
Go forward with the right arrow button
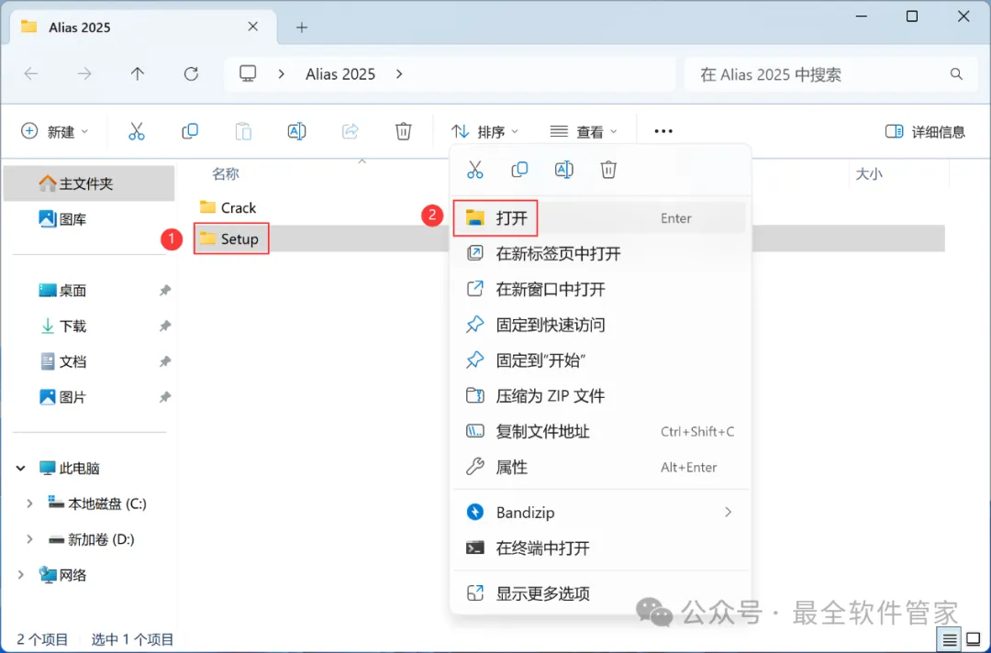click(x=84, y=74)
